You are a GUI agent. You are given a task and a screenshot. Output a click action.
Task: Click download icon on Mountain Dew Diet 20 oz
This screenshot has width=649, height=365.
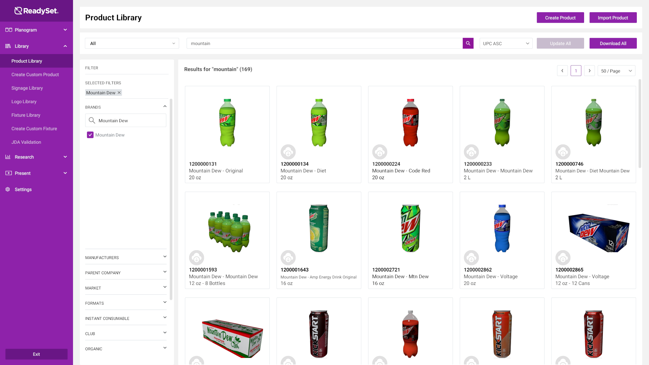(288, 152)
